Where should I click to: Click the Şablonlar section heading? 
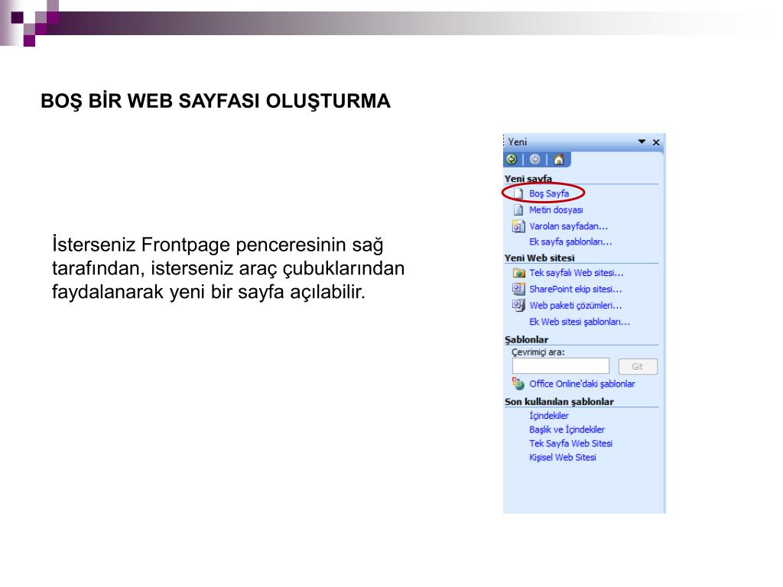[x=526, y=339]
